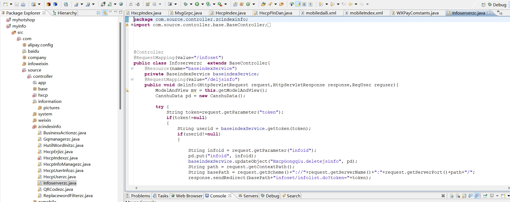Switch to MsgGrpc.java editor tab
Image resolution: width=510 pixels, height=202 pixels.
click(186, 13)
